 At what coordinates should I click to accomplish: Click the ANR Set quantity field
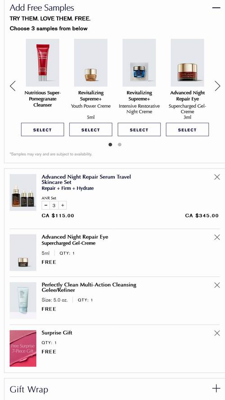click(54, 205)
